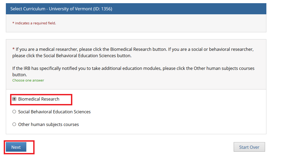Image resolution: width=281 pixels, height=162 pixels.
Task: Click the "indicates a required field" note
Action: point(35,23)
